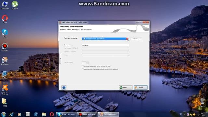Click the Title (CD Text) field

coord(105,48)
